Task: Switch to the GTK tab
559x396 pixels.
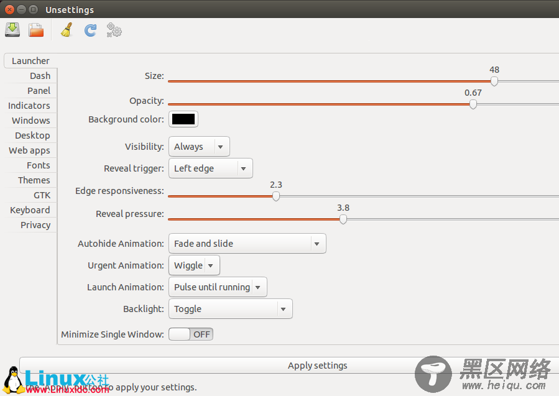Action: click(x=30, y=195)
